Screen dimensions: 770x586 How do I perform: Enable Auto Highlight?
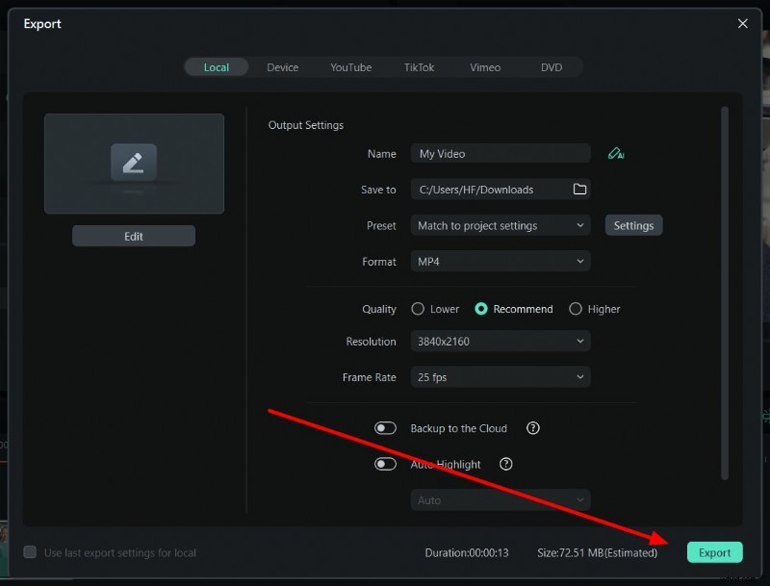[x=385, y=464]
